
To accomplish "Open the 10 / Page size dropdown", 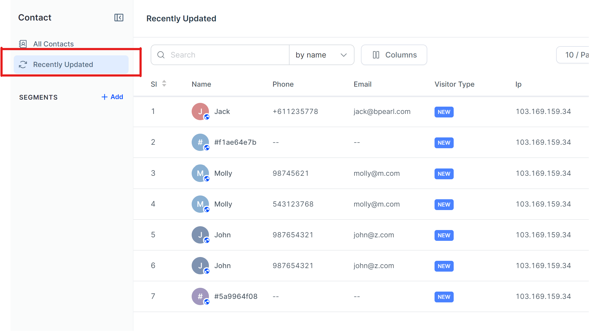I will [573, 55].
